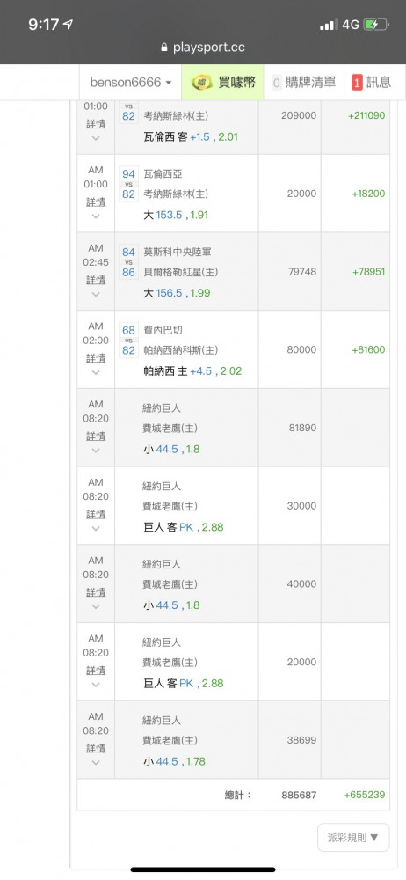Tap the battery indicator in status bar
Viewport: 406px width, 880px height.
point(376,24)
